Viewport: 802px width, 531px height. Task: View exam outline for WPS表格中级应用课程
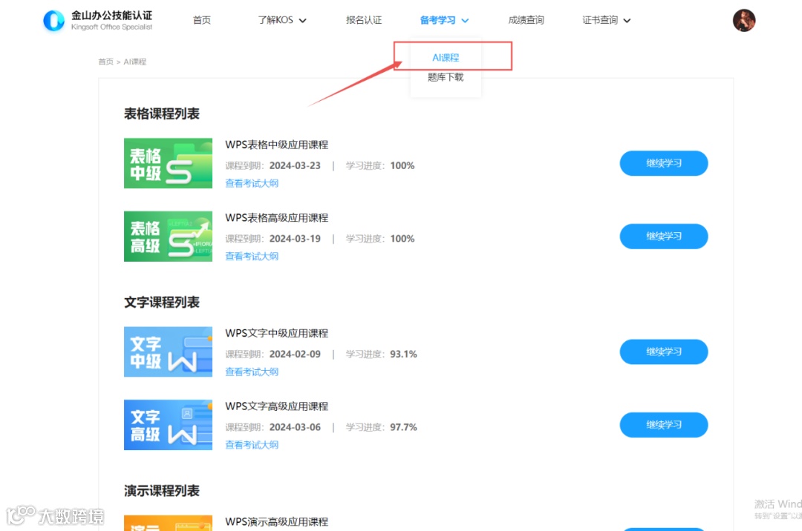(x=252, y=183)
